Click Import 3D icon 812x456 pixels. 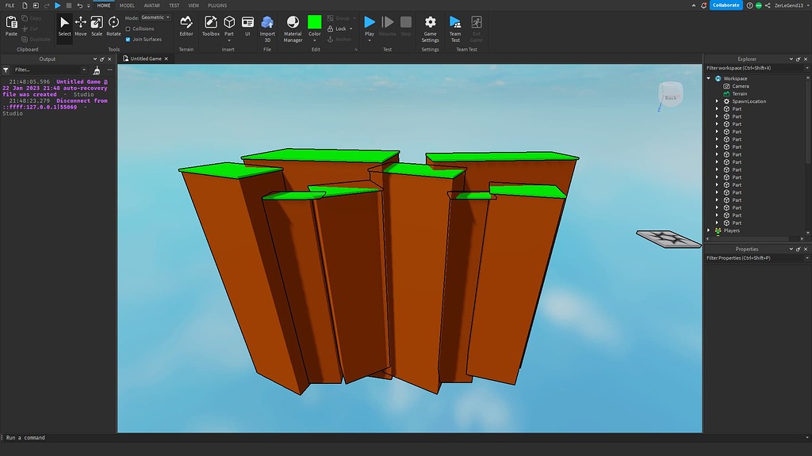click(x=267, y=22)
